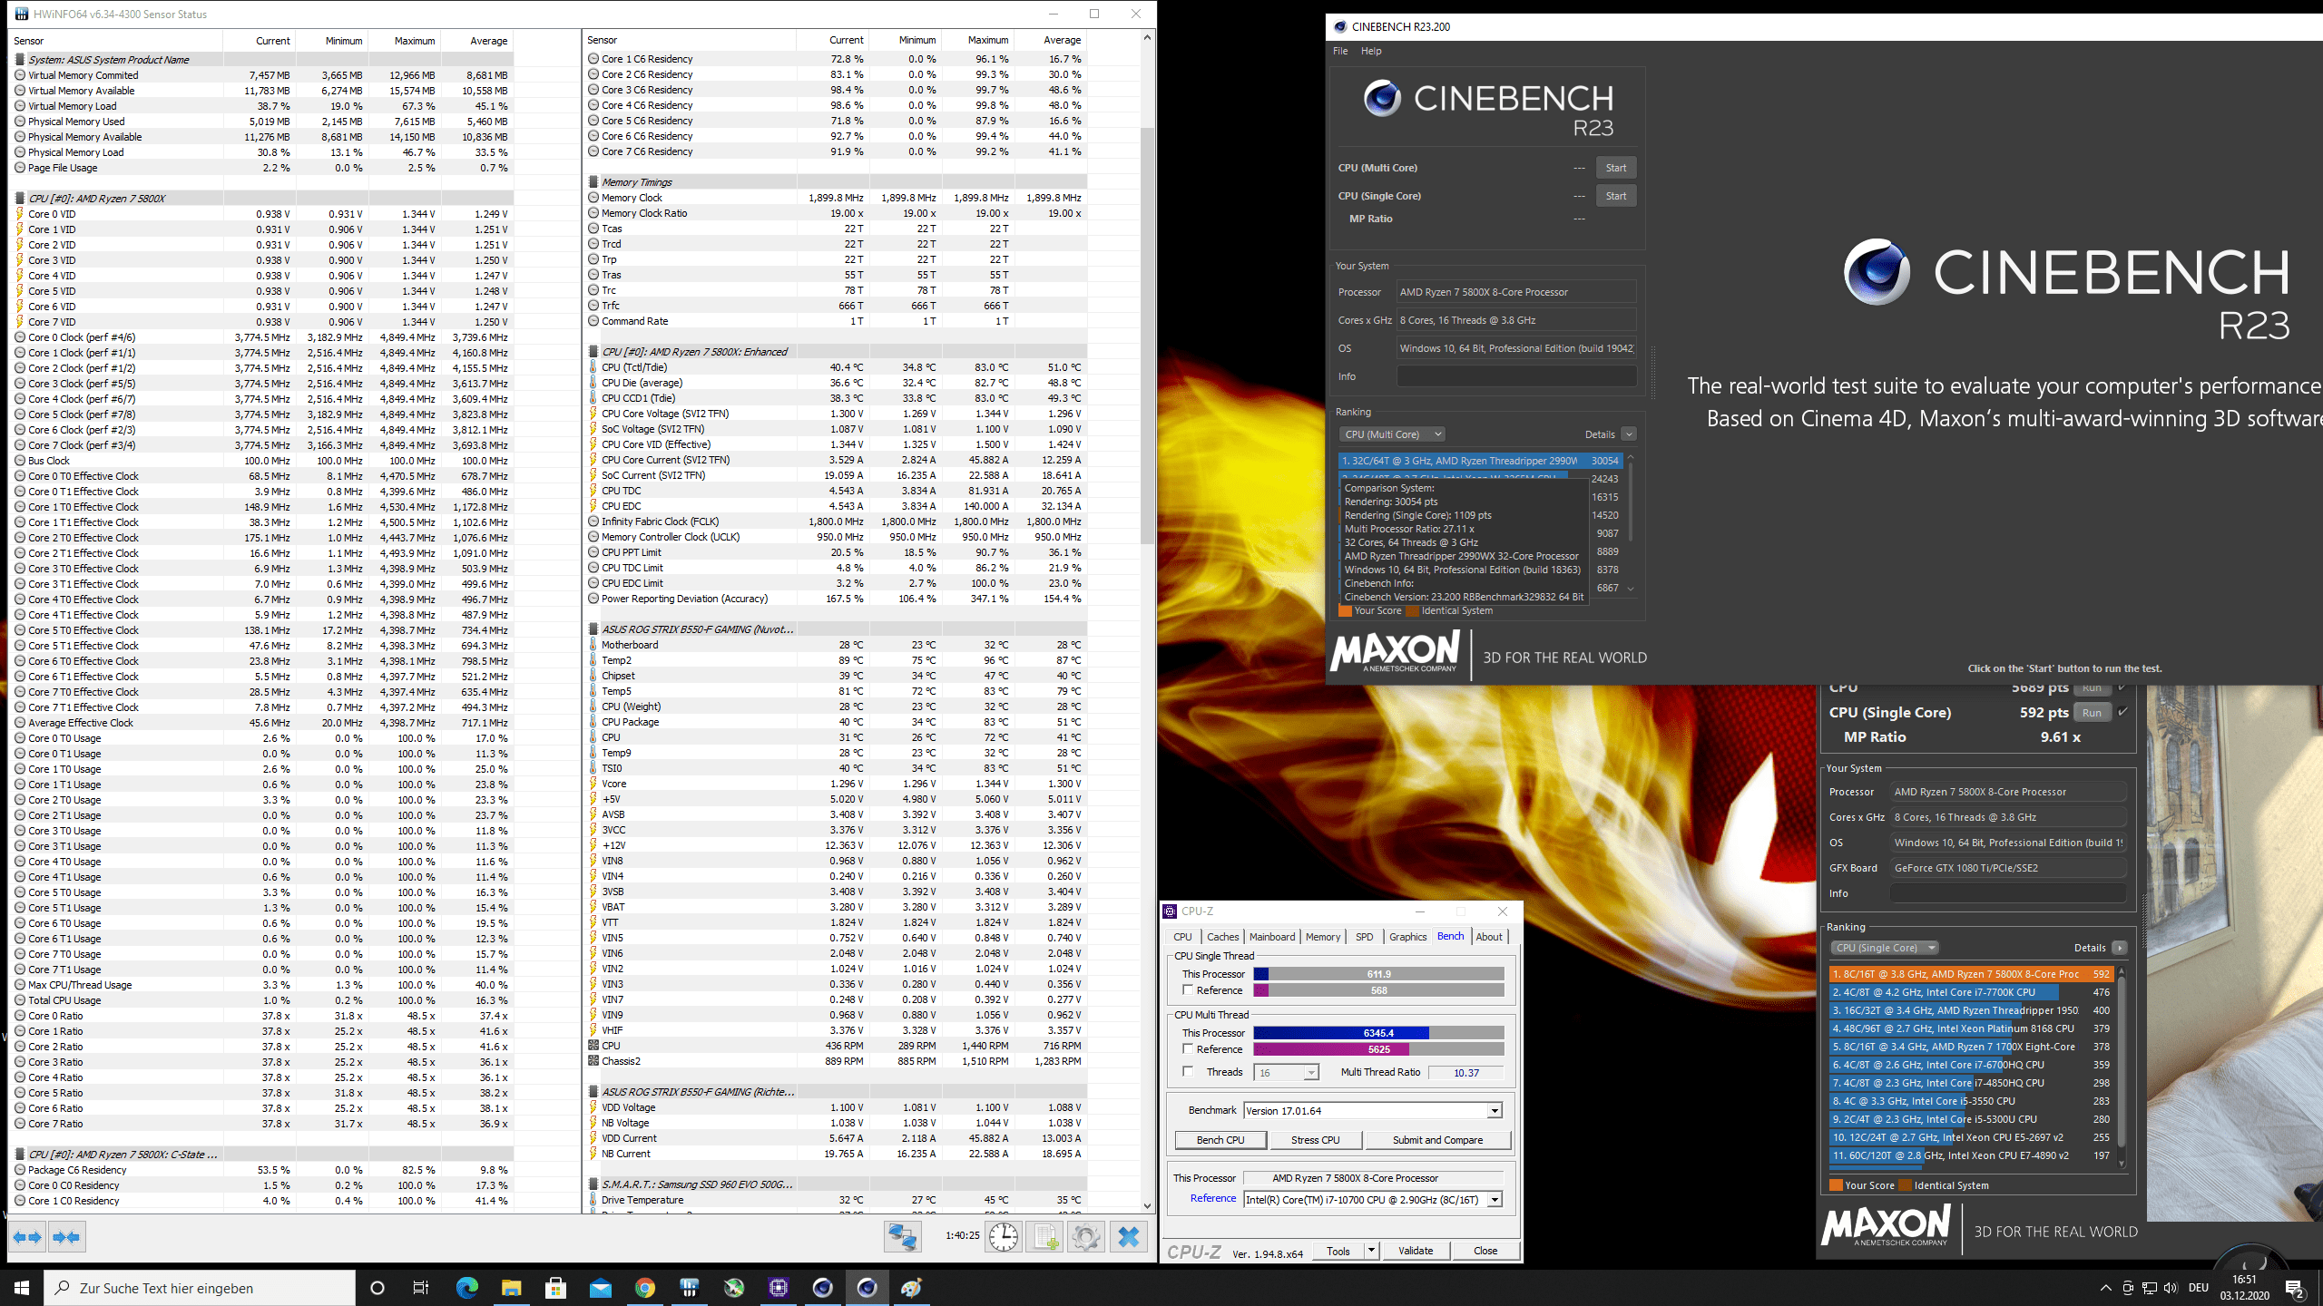Open Threads count dropdown in CPU-Z

pos(1310,1073)
